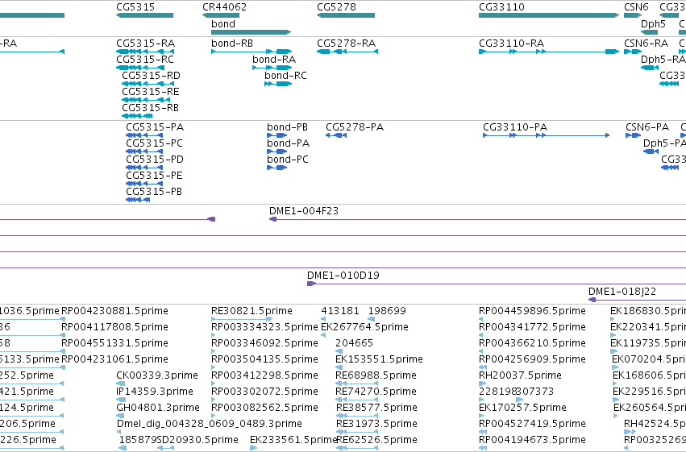Select transcript CG5315-RC

pyautogui.click(x=140, y=68)
